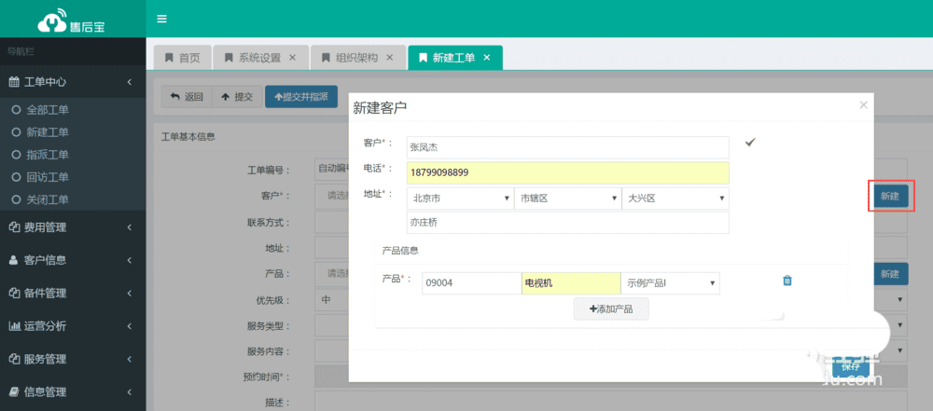Screen dimensions: 933x411
Task: Click the 添加产品 button
Action: (611, 308)
